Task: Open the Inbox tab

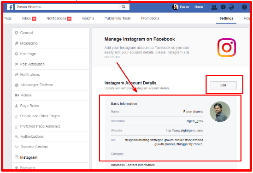Action: click(29, 18)
